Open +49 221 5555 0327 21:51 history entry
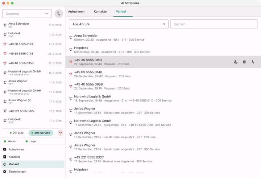This screenshot has height=178, width=261. 163,159
